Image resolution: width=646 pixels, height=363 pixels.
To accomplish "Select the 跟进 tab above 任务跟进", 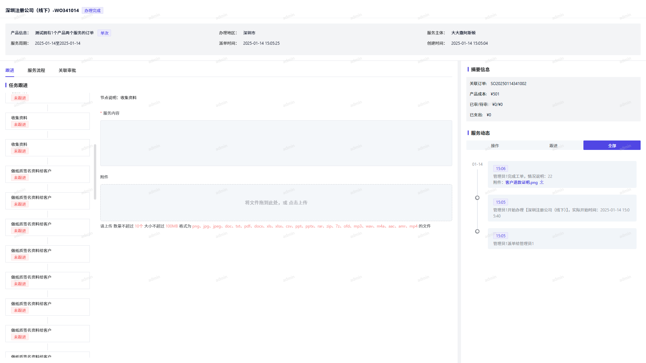I will (x=10, y=70).
